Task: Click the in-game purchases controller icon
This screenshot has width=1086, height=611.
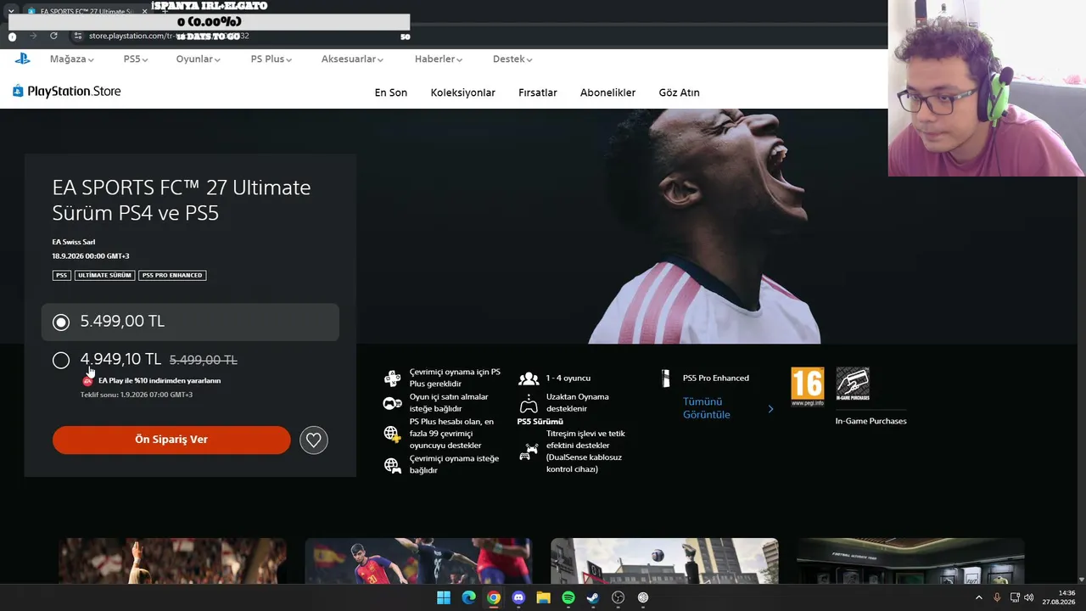Action: 392,403
